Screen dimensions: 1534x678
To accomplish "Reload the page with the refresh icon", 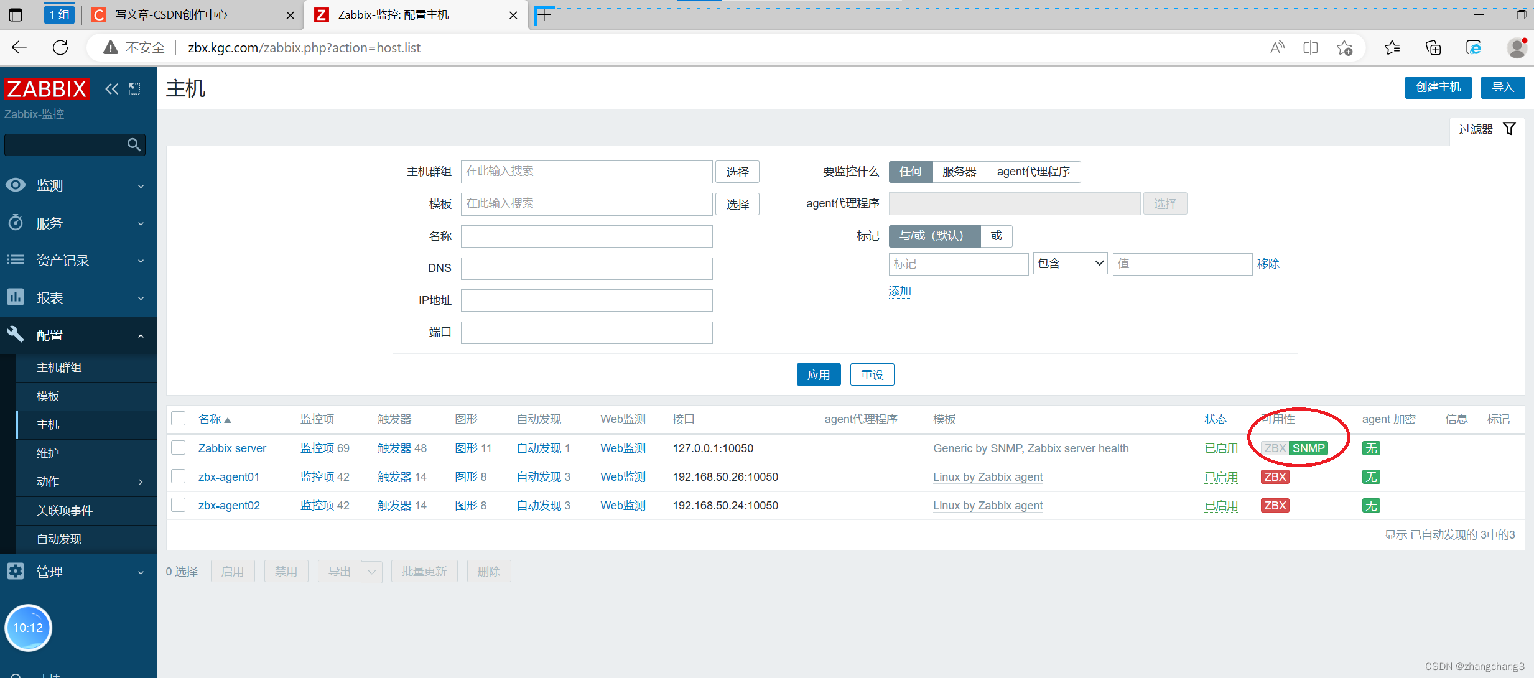I will point(60,47).
